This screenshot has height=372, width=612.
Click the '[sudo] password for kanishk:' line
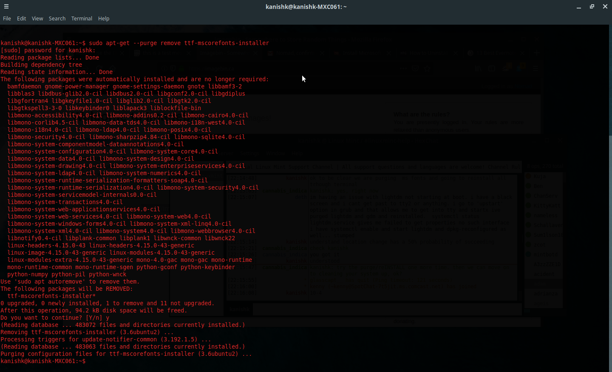pos(48,50)
